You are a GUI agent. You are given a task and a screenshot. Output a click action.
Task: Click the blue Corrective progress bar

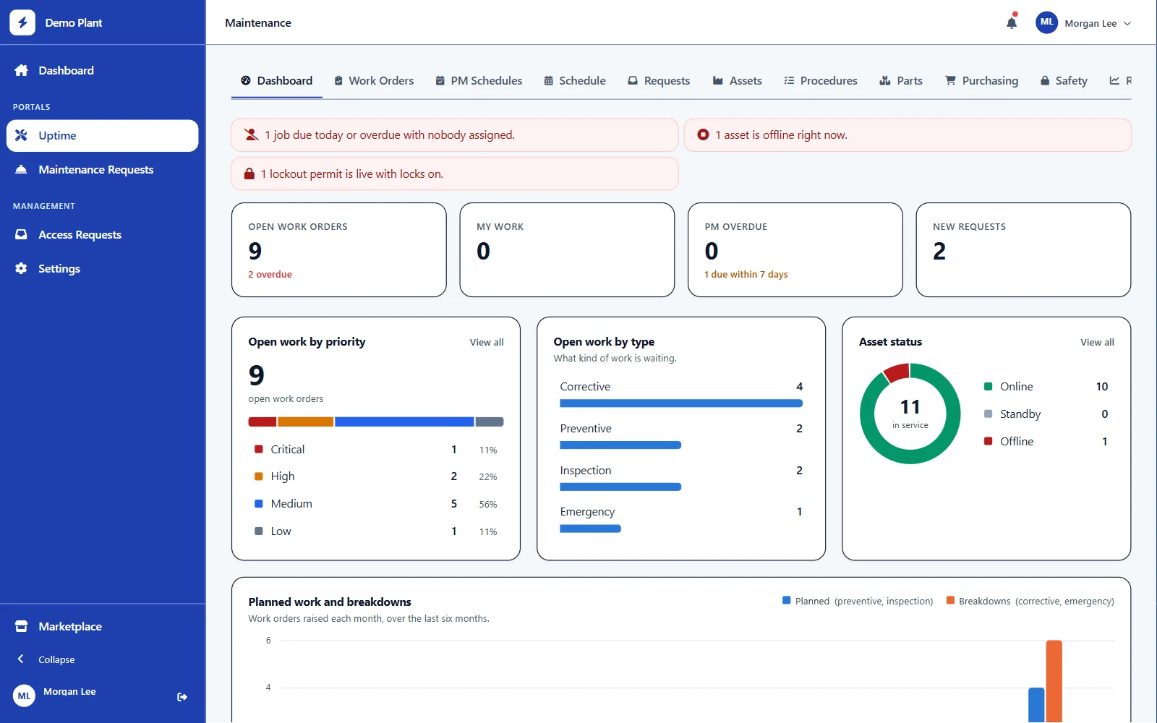tap(681, 403)
